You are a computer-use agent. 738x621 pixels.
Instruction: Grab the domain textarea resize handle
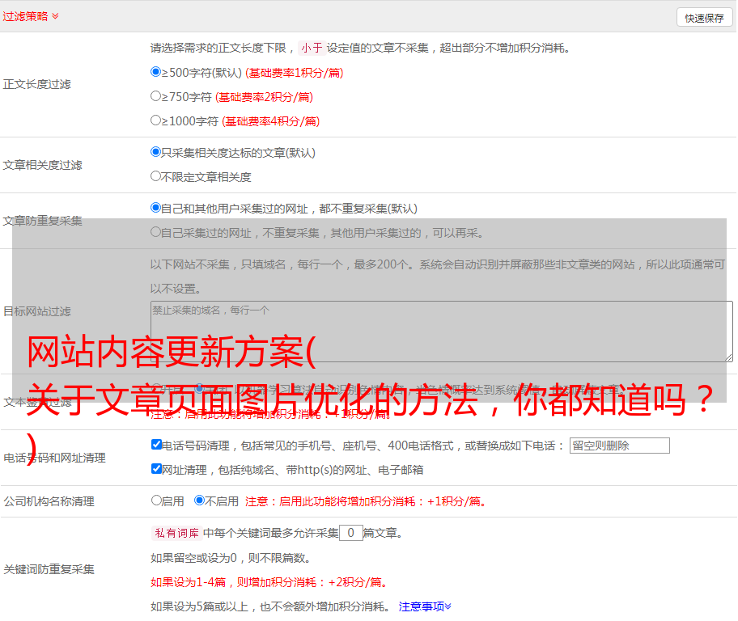pos(728,357)
